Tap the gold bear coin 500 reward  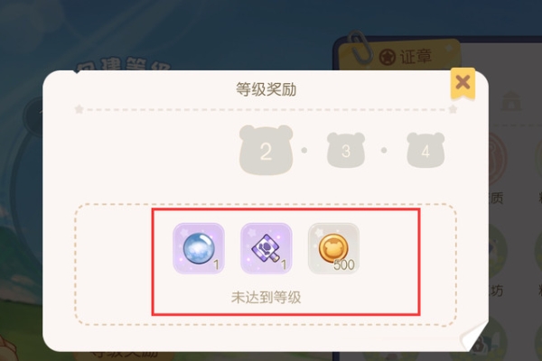(333, 248)
